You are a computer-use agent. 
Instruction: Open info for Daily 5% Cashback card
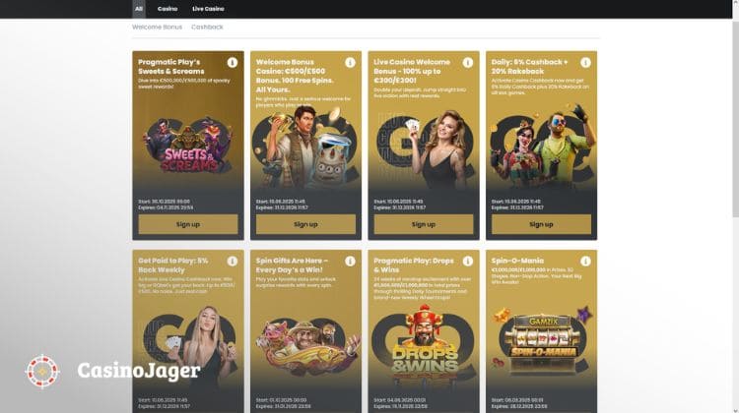pos(585,63)
